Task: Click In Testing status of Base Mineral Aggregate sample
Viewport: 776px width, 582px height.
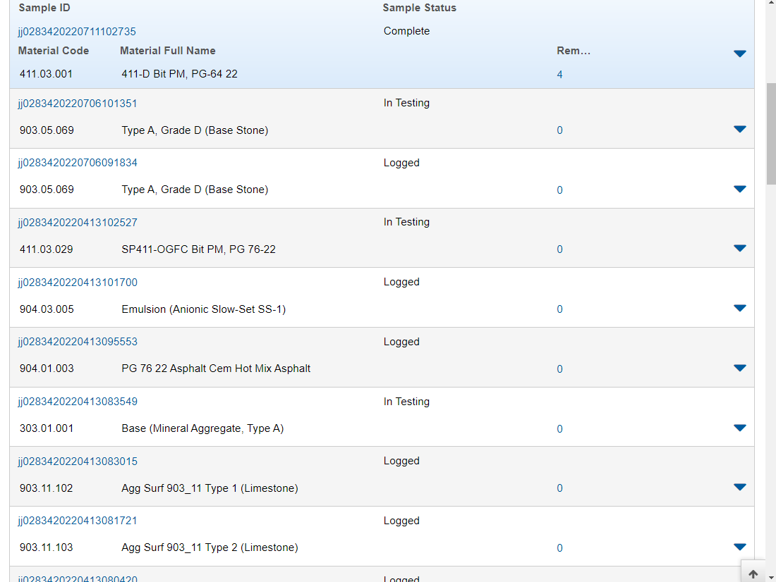Action: [407, 402]
